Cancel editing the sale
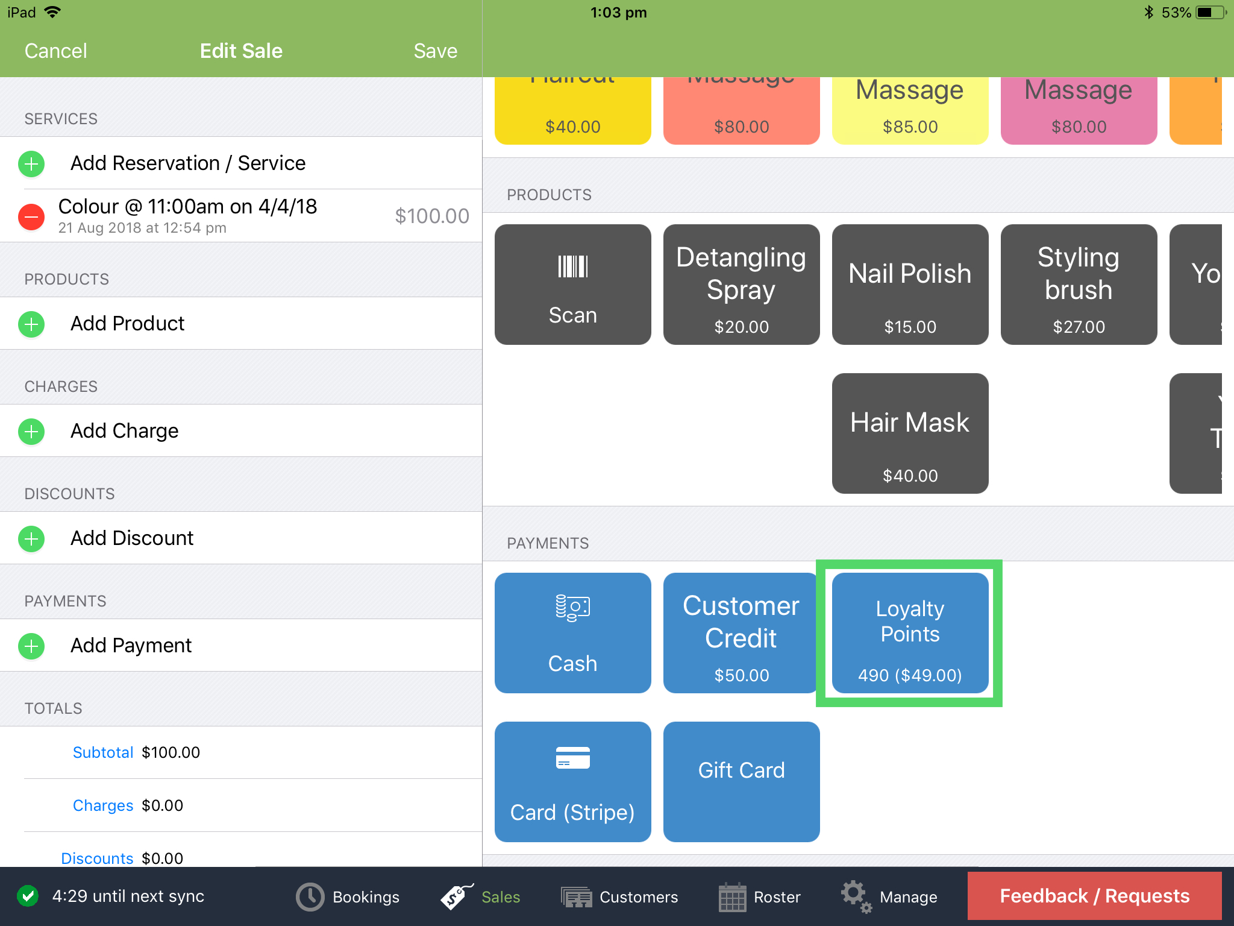The height and width of the screenshot is (926, 1234). coord(55,51)
